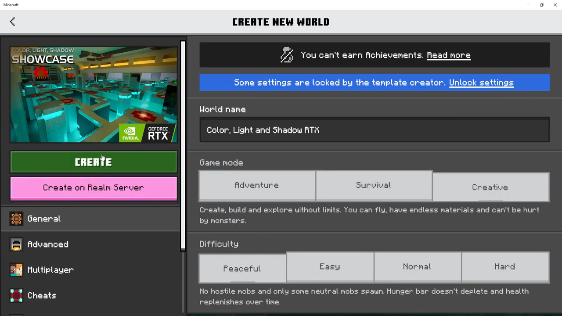Restore down the Minecraft window
This screenshot has width=562, height=316.
[x=542, y=5]
